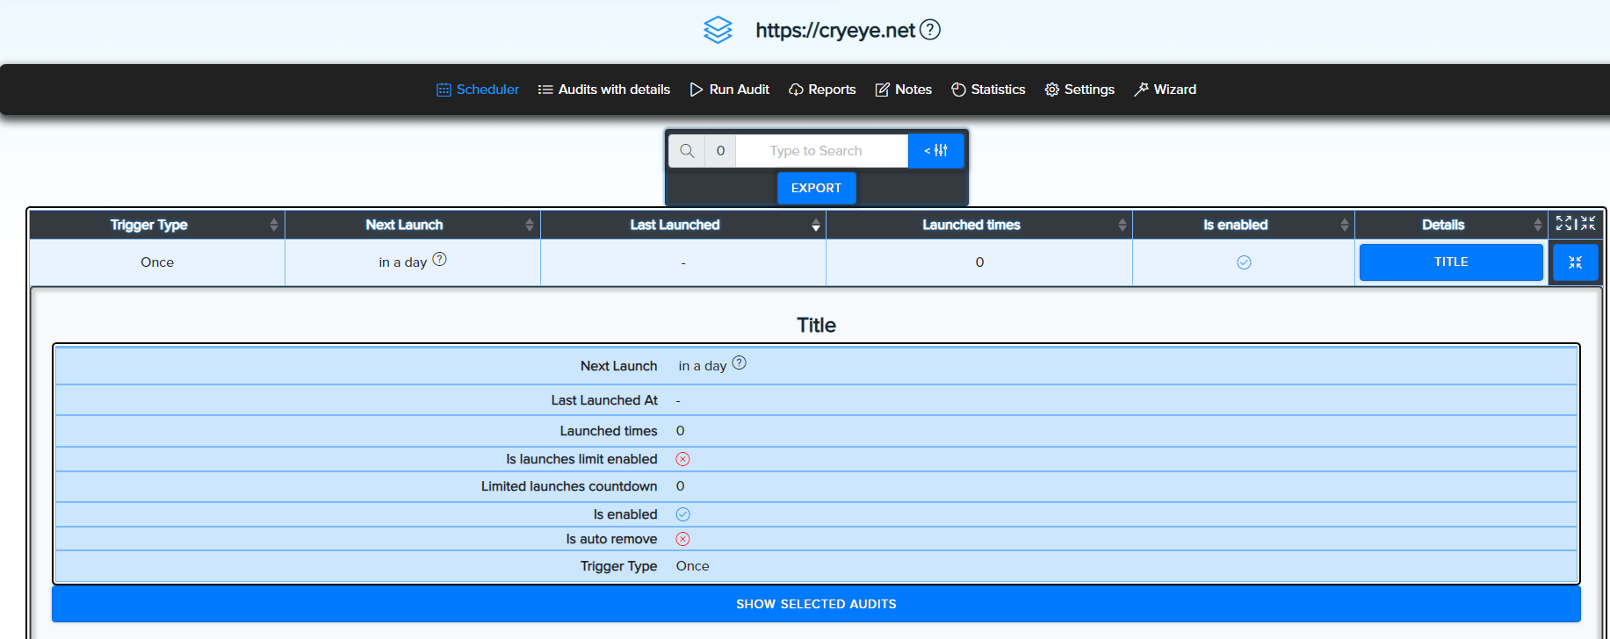Click the help icon next to https://cryeye.net
Screen dimensions: 1610x639
(930, 30)
